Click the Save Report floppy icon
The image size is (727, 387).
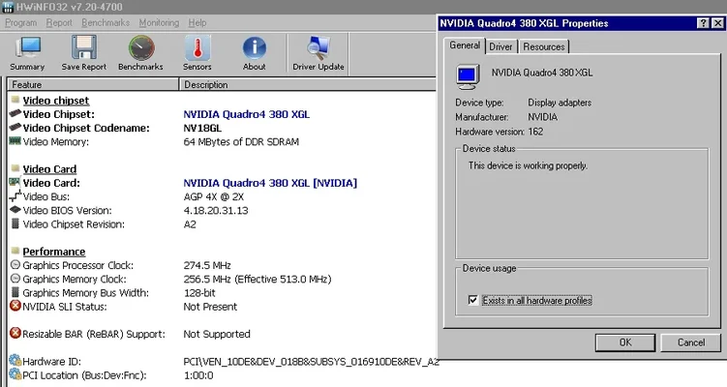[x=84, y=47]
